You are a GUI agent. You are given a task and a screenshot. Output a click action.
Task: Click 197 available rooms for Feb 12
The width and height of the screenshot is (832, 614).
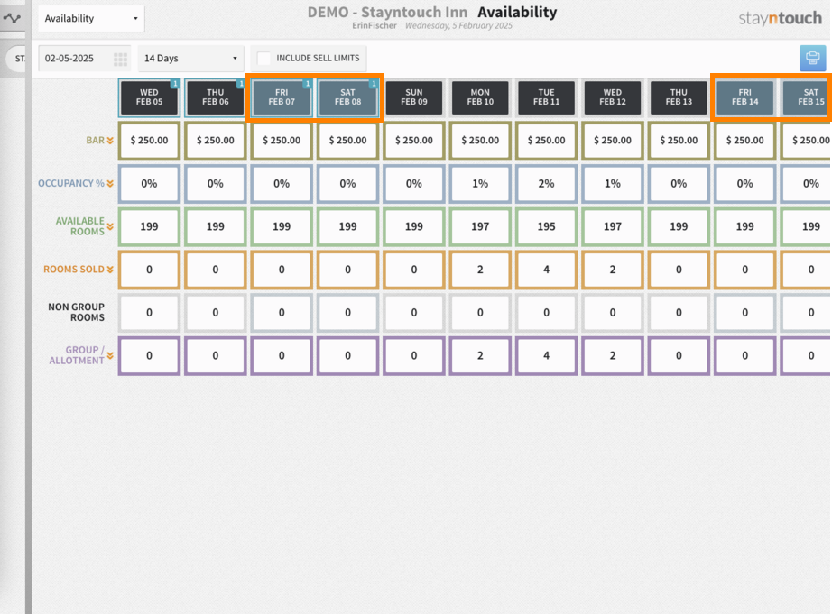(x=613, y=226)
